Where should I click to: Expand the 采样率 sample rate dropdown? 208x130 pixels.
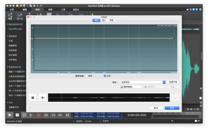74,121
